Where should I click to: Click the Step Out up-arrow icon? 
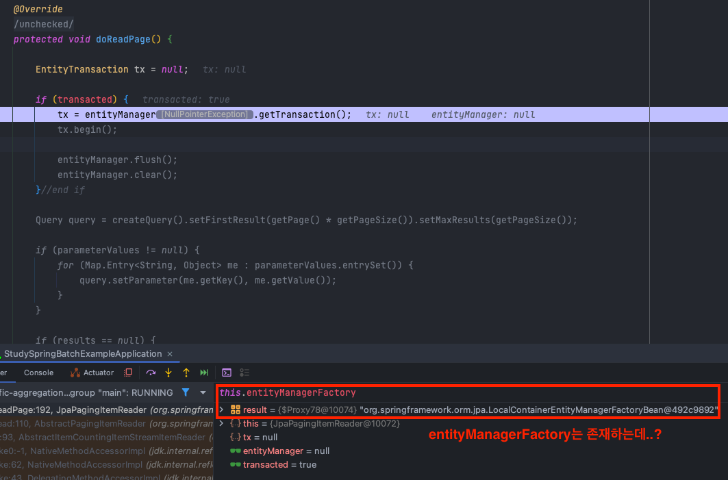pyautogui.click(x=186, y=372)
